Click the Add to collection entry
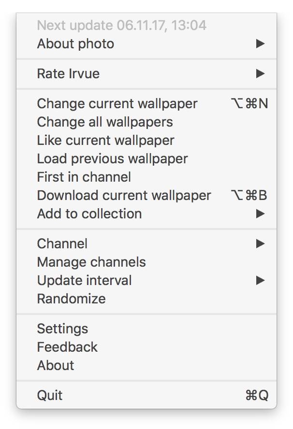This screenshot has width=293, height=429. point(89,214)
